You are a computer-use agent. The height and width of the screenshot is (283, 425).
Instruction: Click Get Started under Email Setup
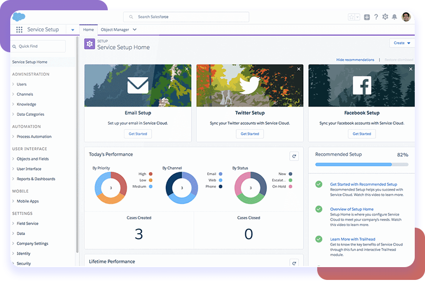pos(138,134)
